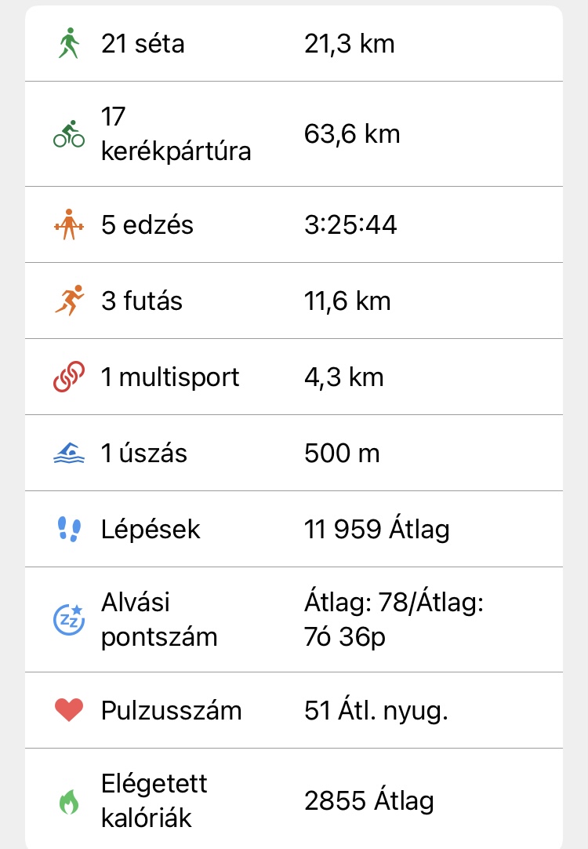
Task: Tap the green flame calories icon
Action: point(69,801)
